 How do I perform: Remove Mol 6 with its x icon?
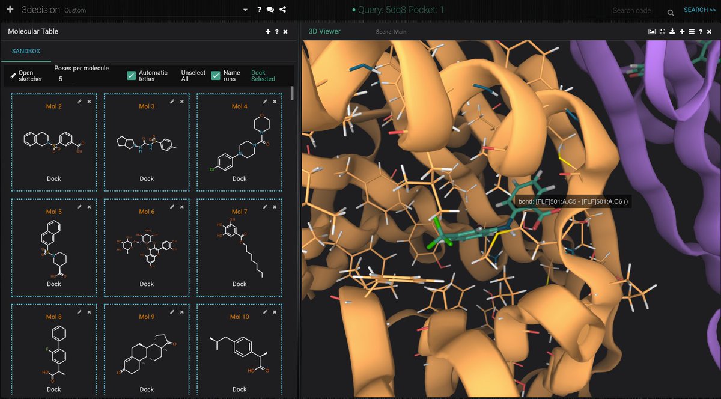click(181, 207)
